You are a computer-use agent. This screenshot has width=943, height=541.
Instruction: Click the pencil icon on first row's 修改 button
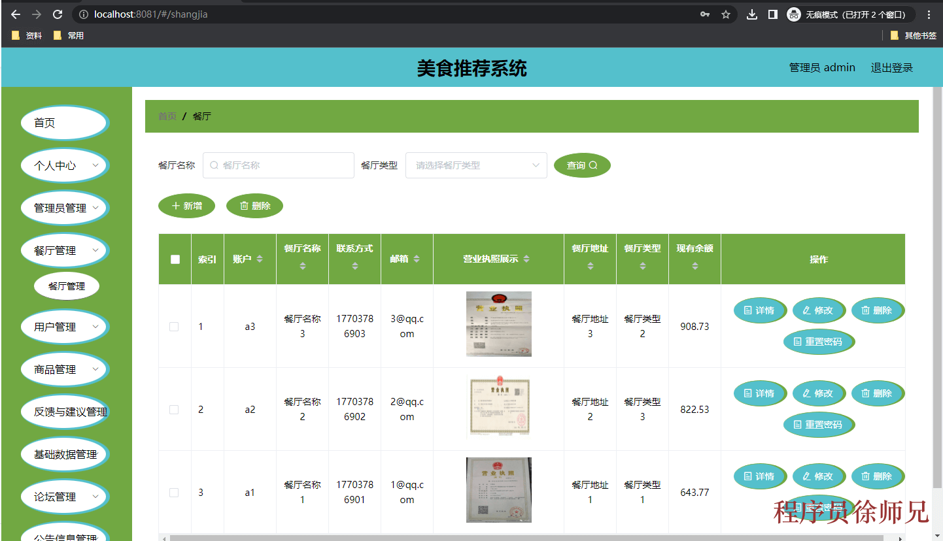pos(808,310)
